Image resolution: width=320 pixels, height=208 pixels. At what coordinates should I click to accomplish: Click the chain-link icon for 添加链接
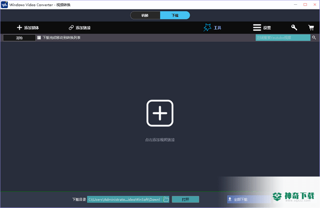pyautogui.click(x=71, y=28)
